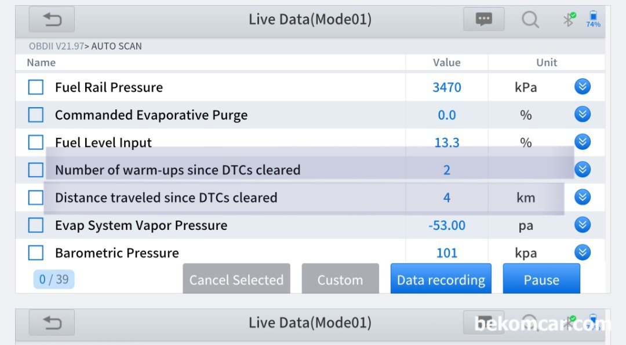Check the Bluetooth connection status icon
626x345 pixels.
coord(569,19)
